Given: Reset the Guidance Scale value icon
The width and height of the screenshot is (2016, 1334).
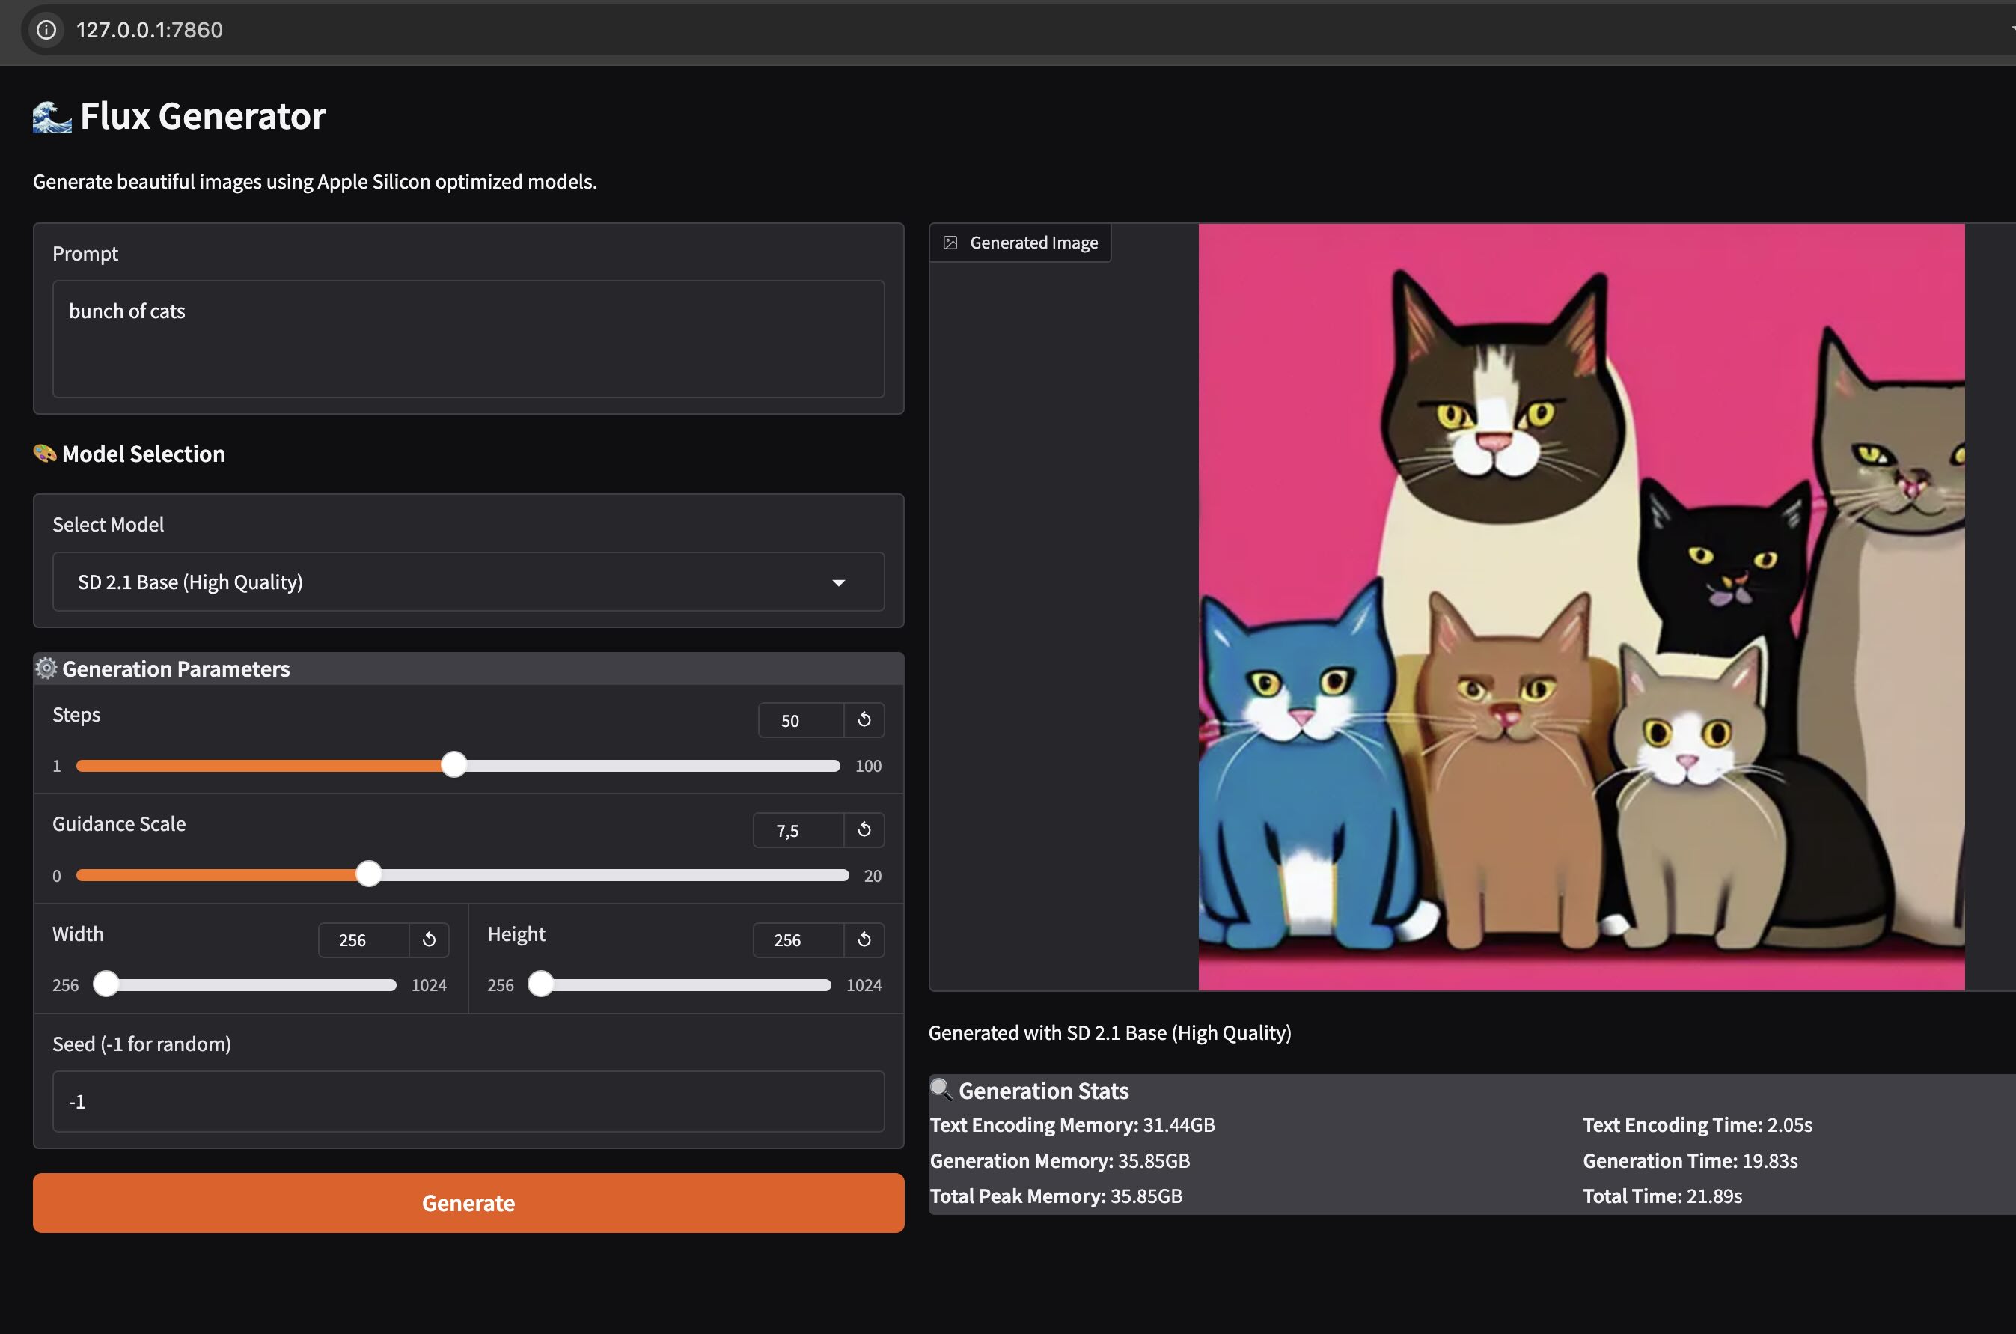Looking at the screenshot, I should 864,829.
